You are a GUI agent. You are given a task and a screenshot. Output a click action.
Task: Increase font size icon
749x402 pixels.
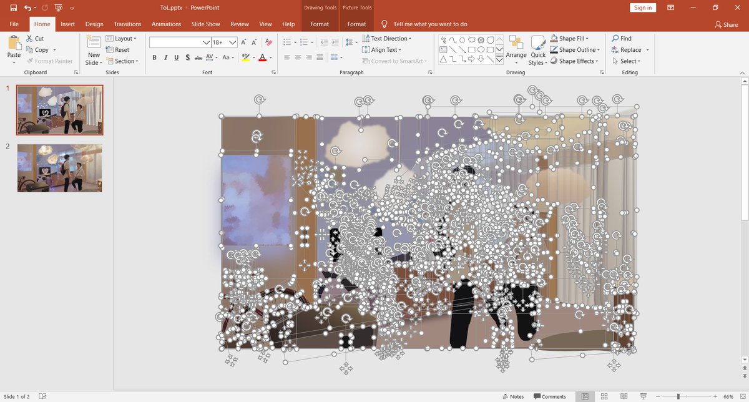click(x=244, y=42)
